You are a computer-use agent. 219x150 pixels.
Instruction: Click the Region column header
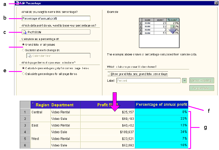tap(40, 105)
